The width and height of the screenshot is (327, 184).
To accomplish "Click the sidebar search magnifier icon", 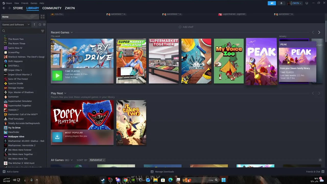I will pos(4,31).
